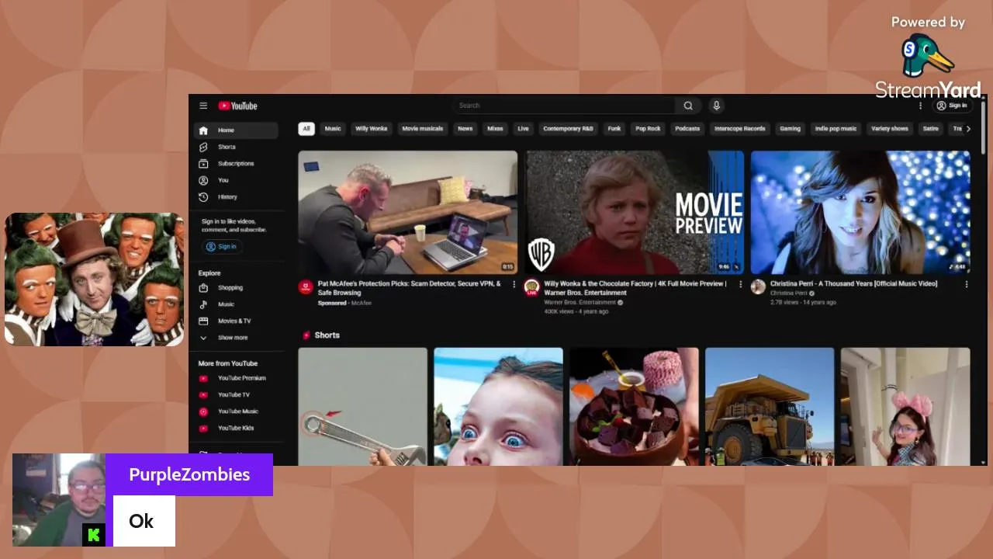Open Subscriptions in the sidebar
993x559 pixels.
[234, 164]
